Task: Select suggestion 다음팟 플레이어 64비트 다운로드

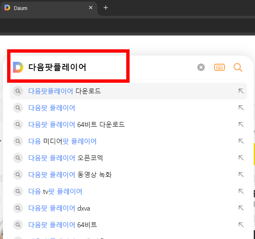Action: pos(128,125)
